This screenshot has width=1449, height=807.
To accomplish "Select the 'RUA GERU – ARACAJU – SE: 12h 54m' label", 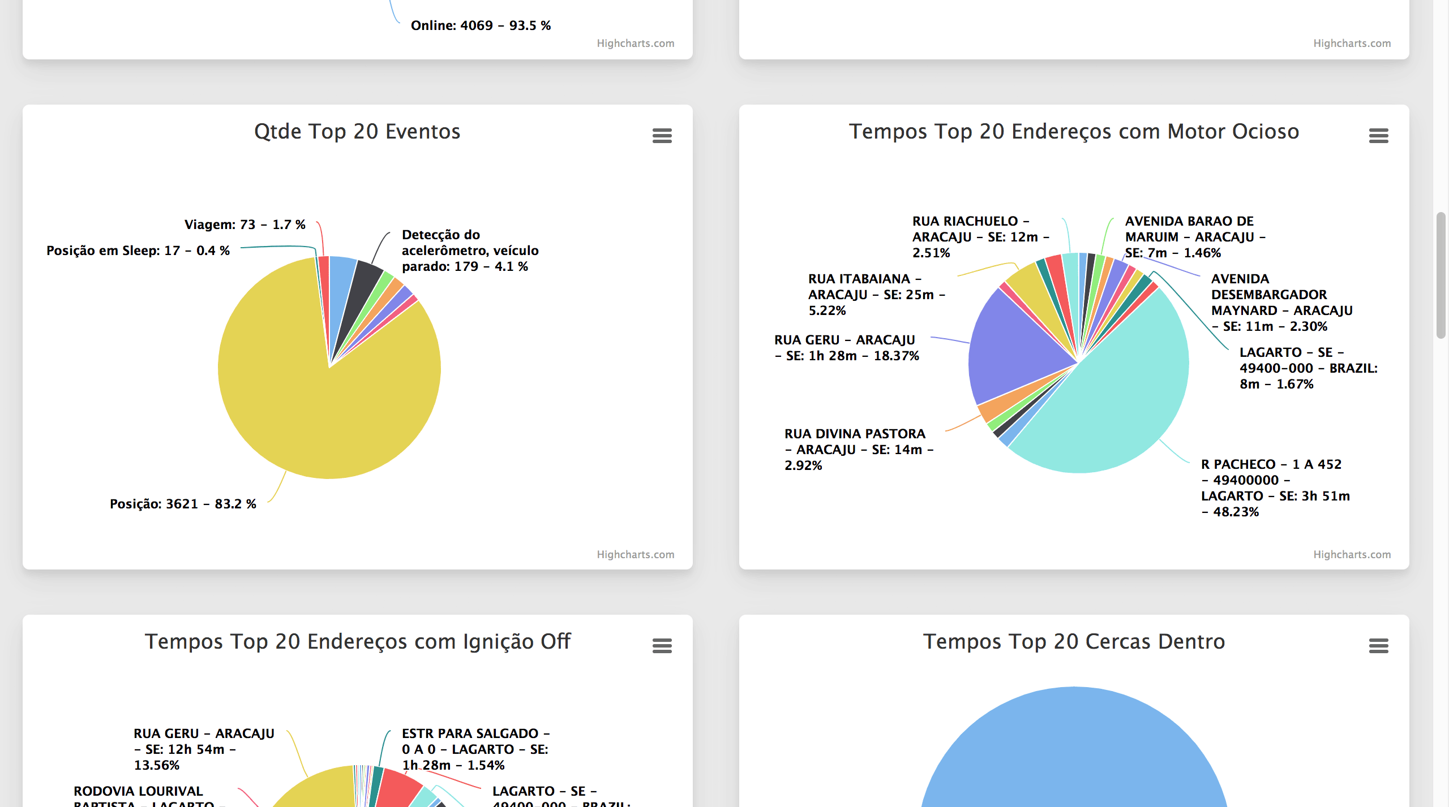I will 204,749.
